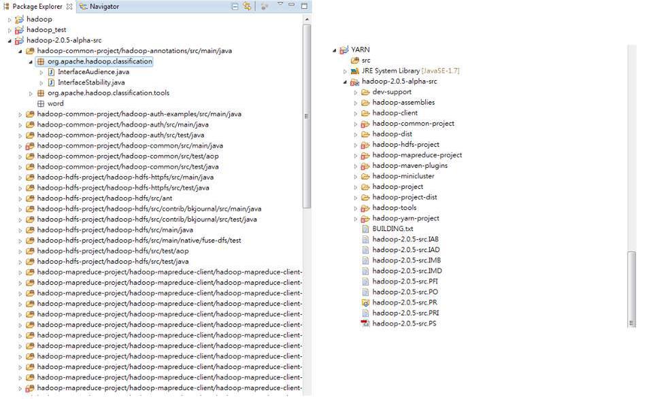Image resolution: width=653 pixels, height=399 pixels.
Task: Open the Package Explorer view menu arrow
Action: click(280, 4)
